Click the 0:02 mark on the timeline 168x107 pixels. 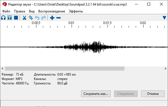coord(143,23)
